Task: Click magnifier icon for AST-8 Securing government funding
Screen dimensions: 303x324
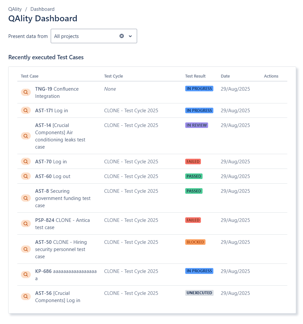Action: (26, 198)
